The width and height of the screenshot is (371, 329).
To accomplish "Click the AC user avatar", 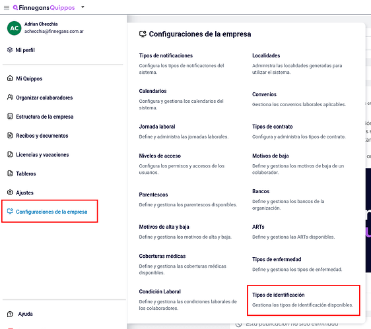I will [x=15, y=28].
